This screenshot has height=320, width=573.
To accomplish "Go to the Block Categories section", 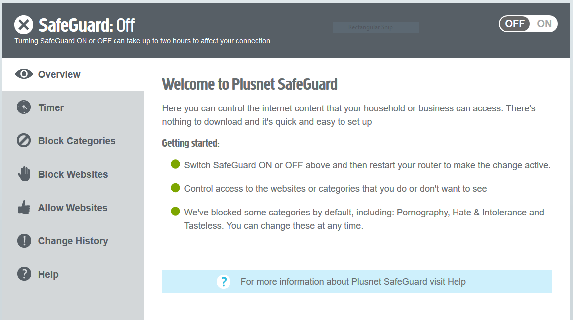I will [76, 140].
